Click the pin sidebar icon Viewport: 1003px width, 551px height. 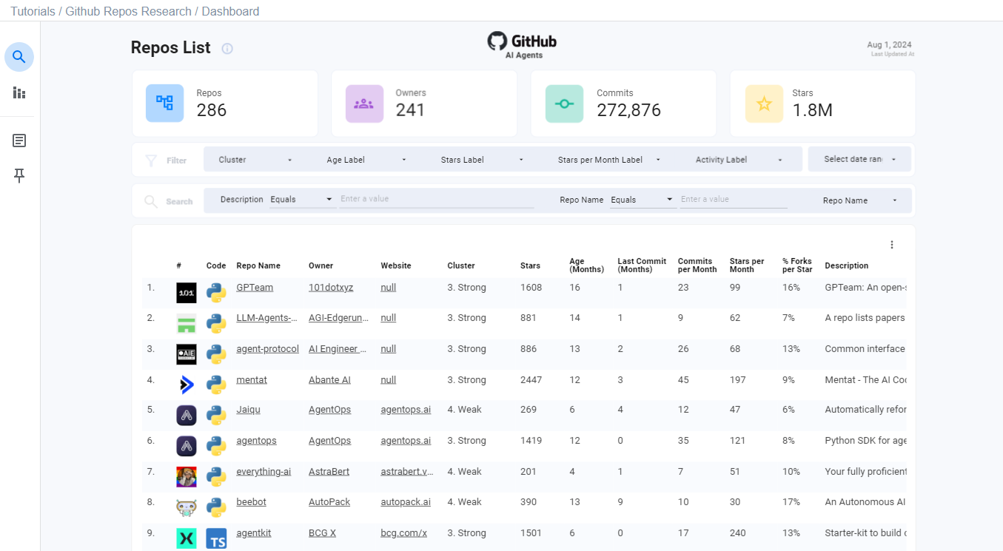pyautogui.click(x=19, y=175)
